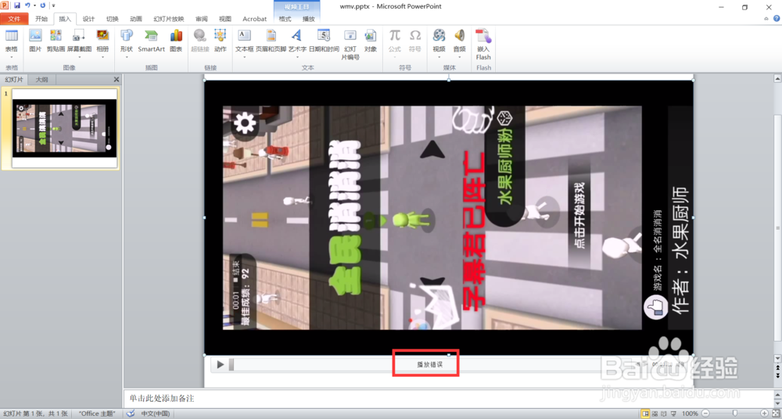Open the customize quick access toolbar dropdown
This screenshot has width=782, height=419.
click(53, 6)
